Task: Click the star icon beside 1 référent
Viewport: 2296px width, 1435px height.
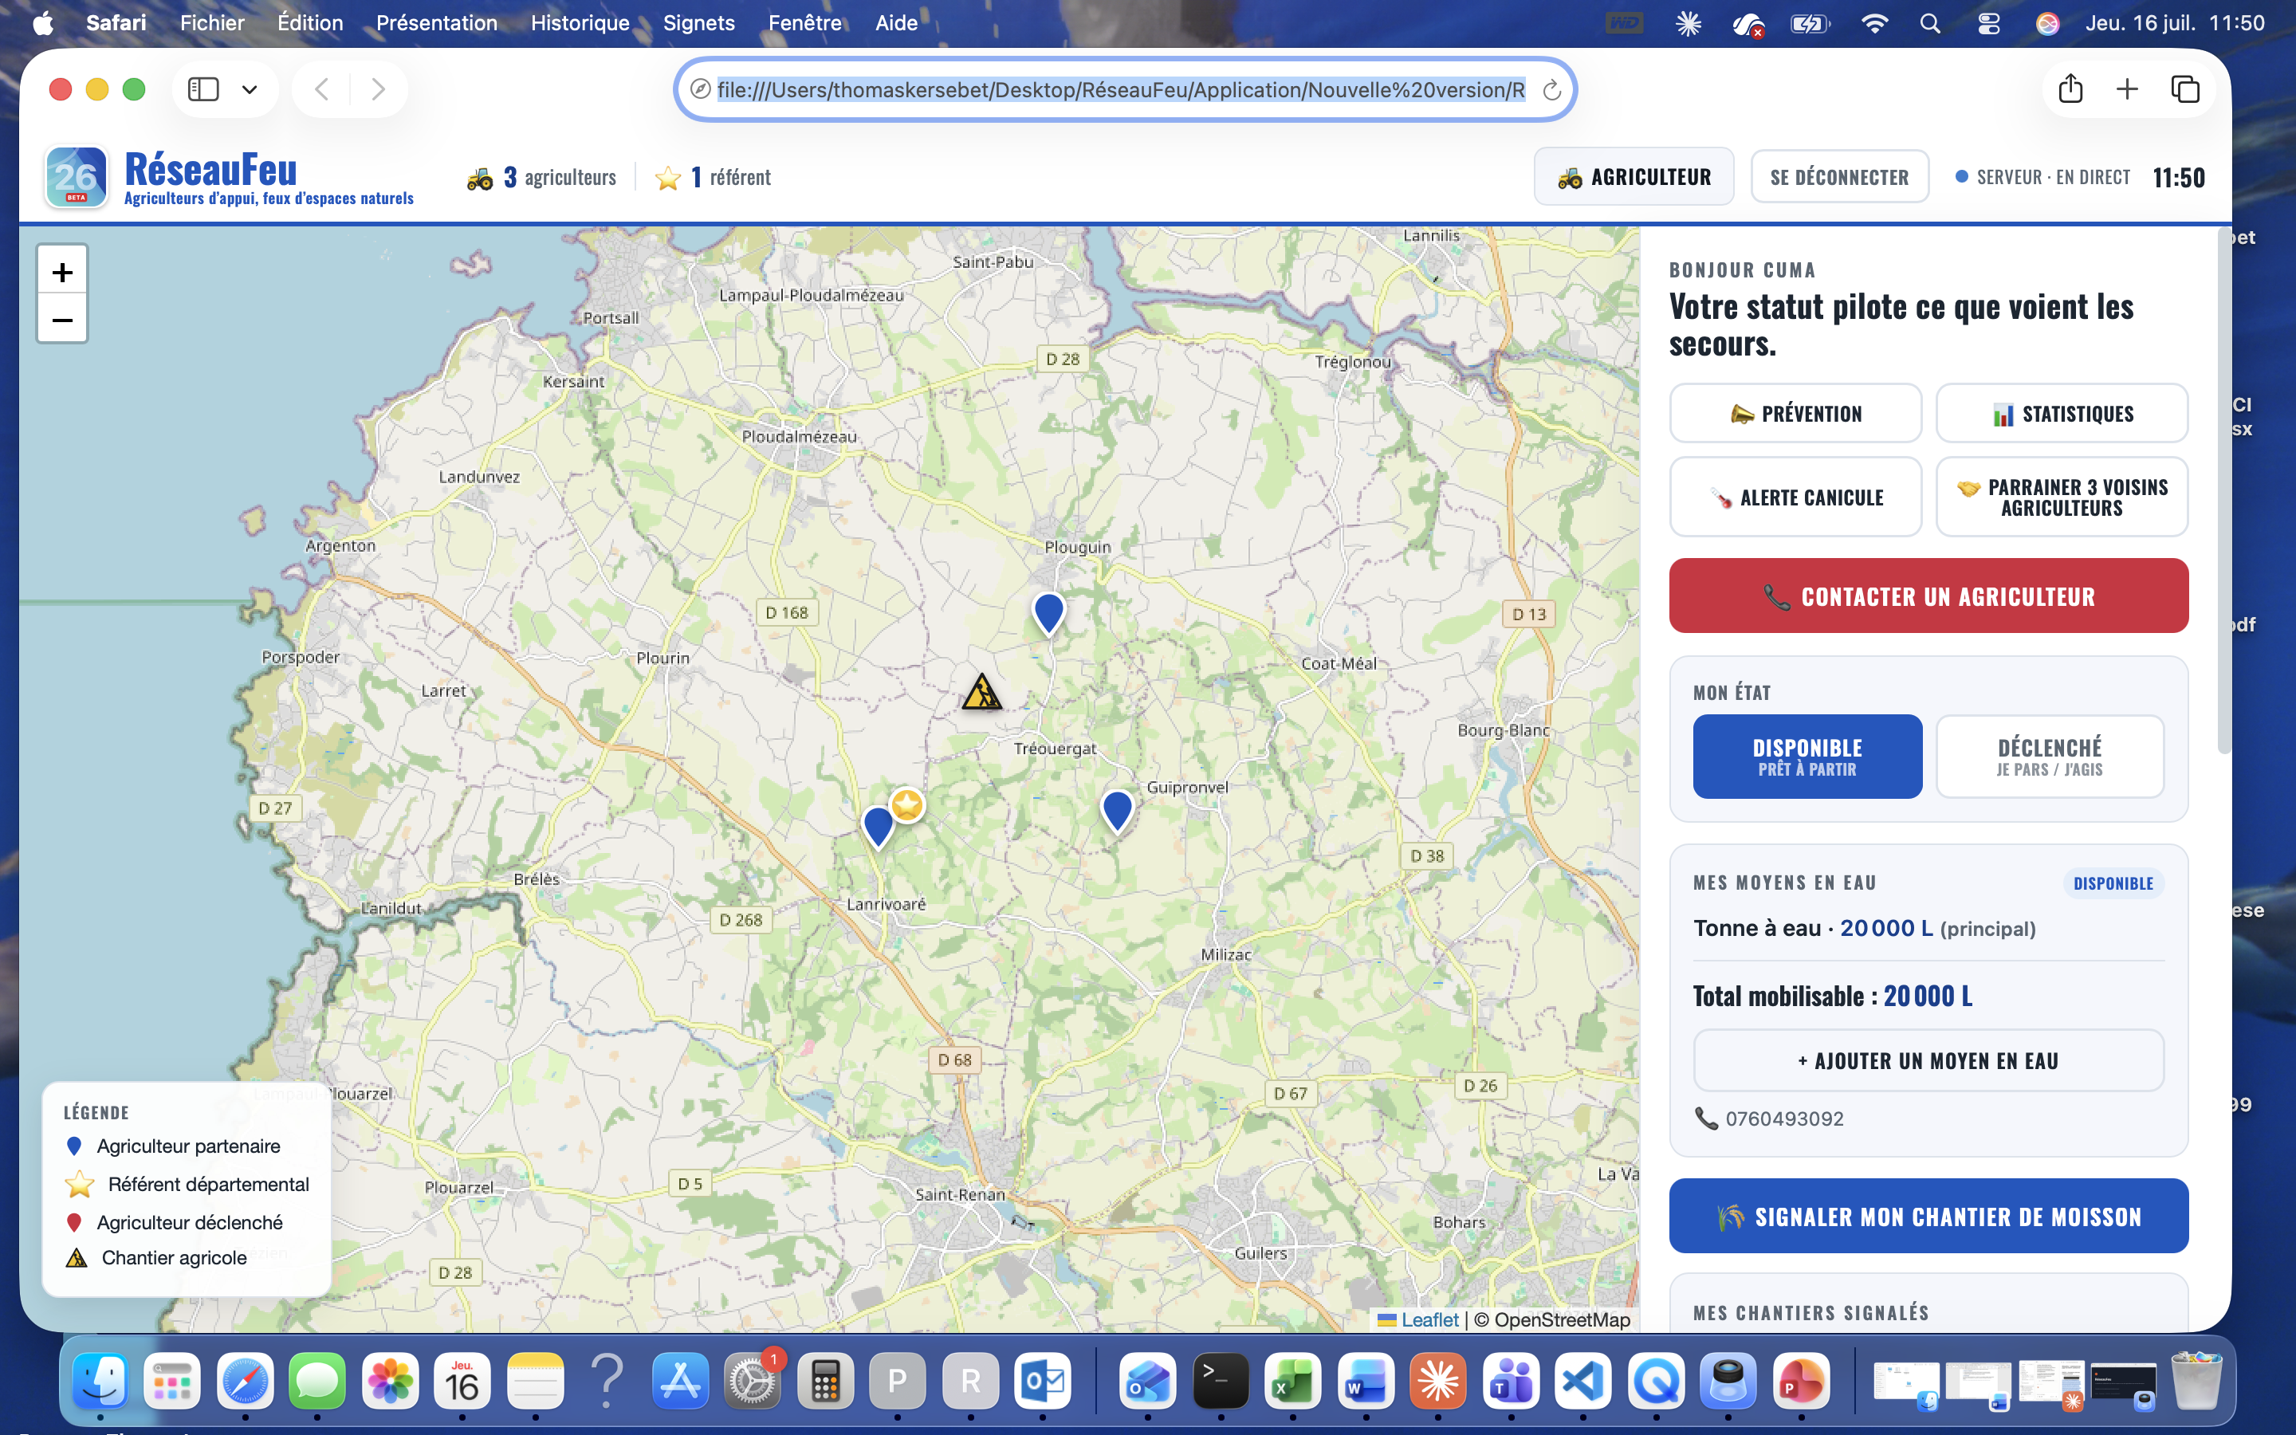Action: (668, 178)
